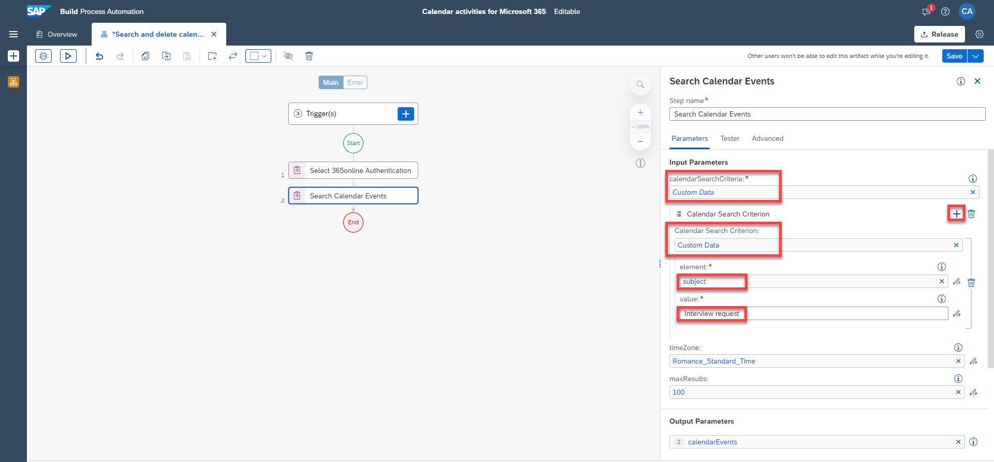The width and height of the screenshot is (994, 462).
Task: Close the Search Calendar Events panel
Action: coord(977,81)
